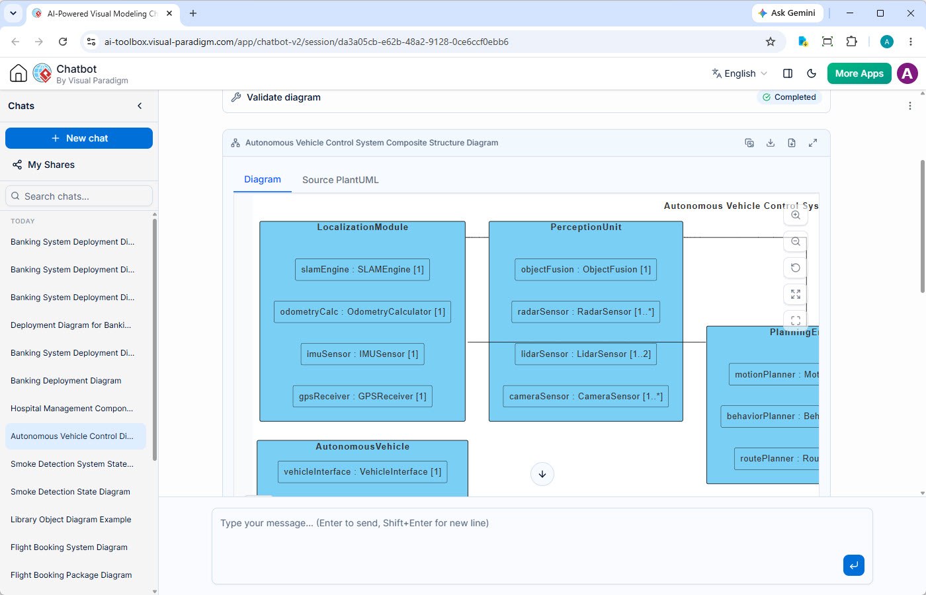This screenshot has width=926, height=595.
Task: Fit the diagram to the view
Action: pyautogui.click(x=796, y=294)
